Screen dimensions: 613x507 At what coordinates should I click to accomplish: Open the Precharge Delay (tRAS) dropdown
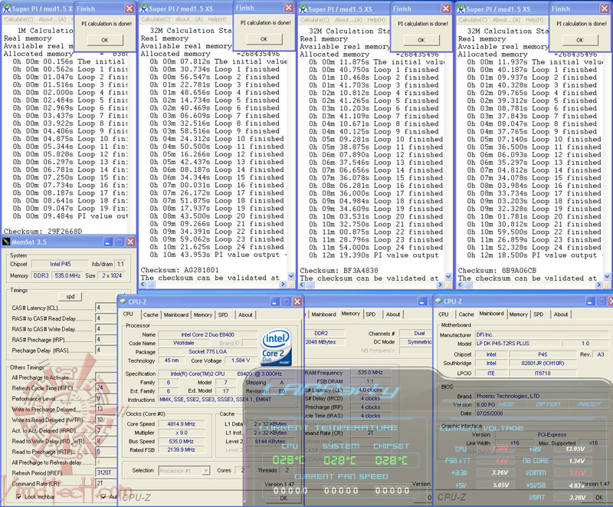(106, 350)
